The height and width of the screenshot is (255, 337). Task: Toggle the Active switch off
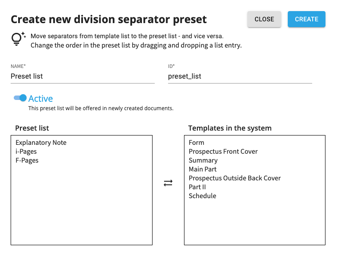(20, 98)
